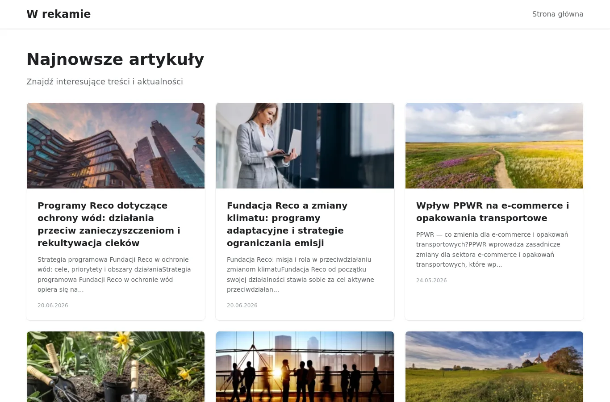The image size is (610, 402).
Task: Select the flower meadow path thumbnail
Action: coord(494,146)
